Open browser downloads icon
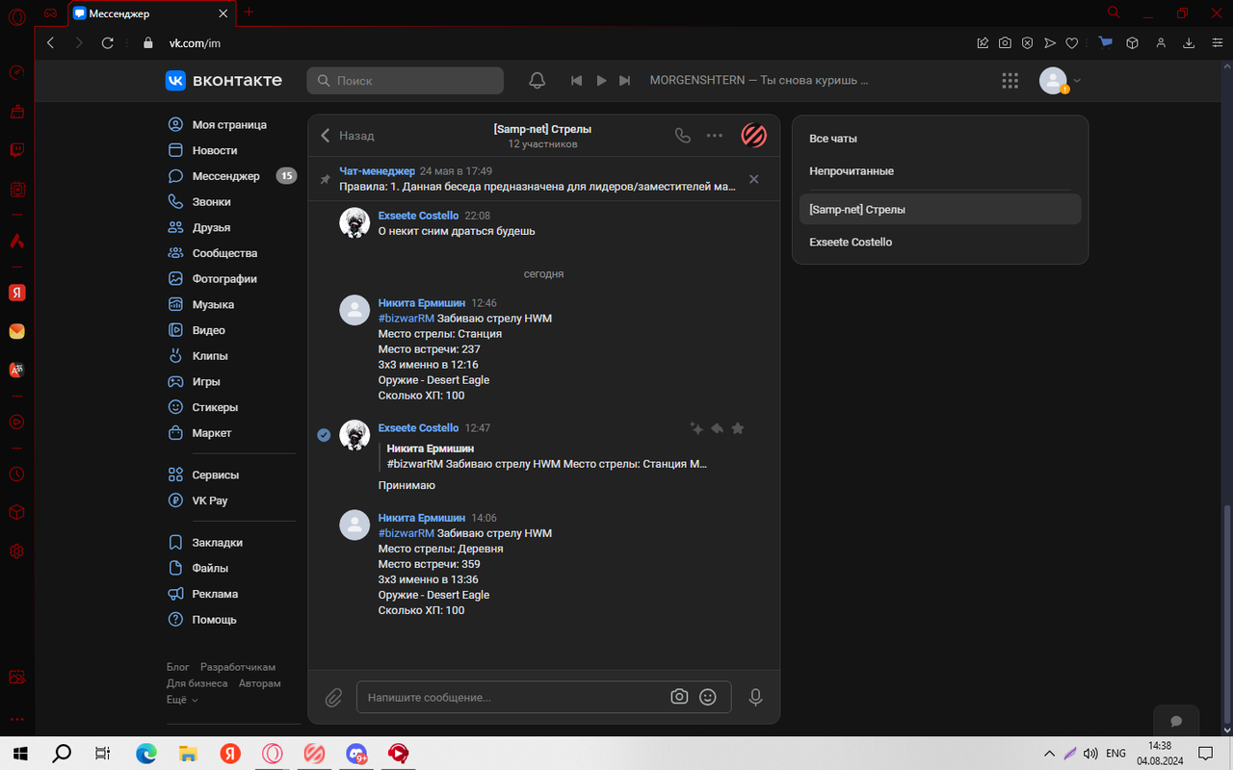 coord(1189,42)
